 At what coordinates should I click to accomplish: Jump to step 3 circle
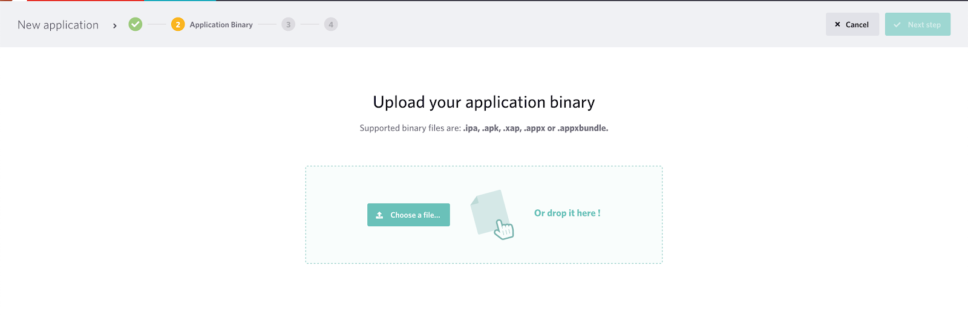[289, 24]
